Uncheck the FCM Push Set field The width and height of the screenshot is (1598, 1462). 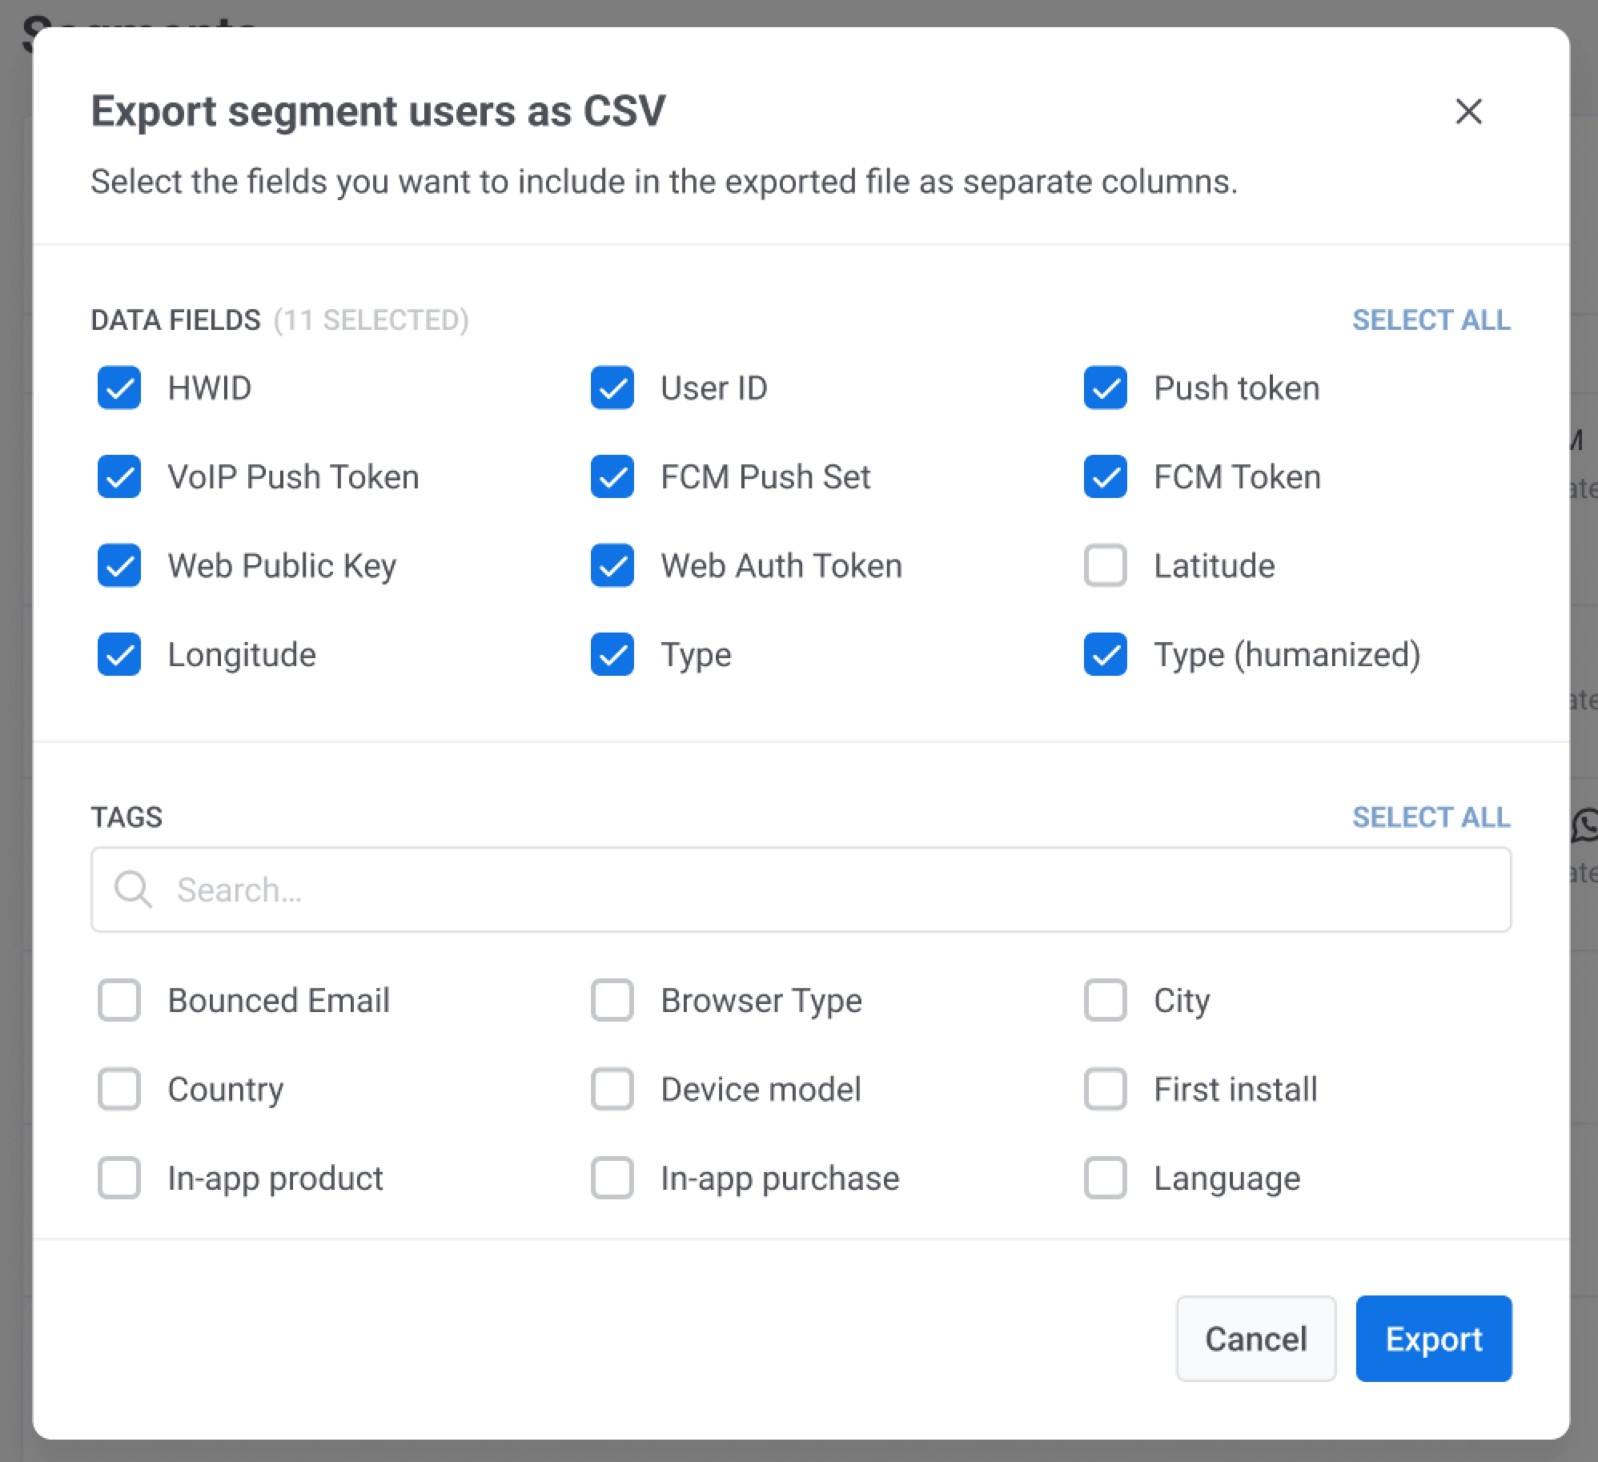(x=612, y=476)
